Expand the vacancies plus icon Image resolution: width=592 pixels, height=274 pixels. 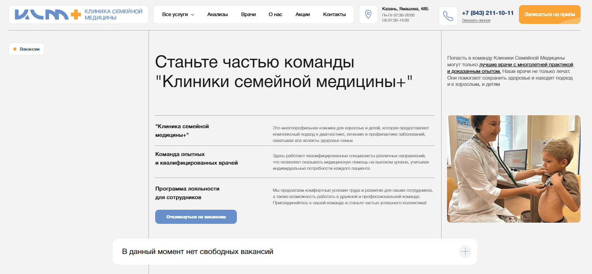[465, 252]
